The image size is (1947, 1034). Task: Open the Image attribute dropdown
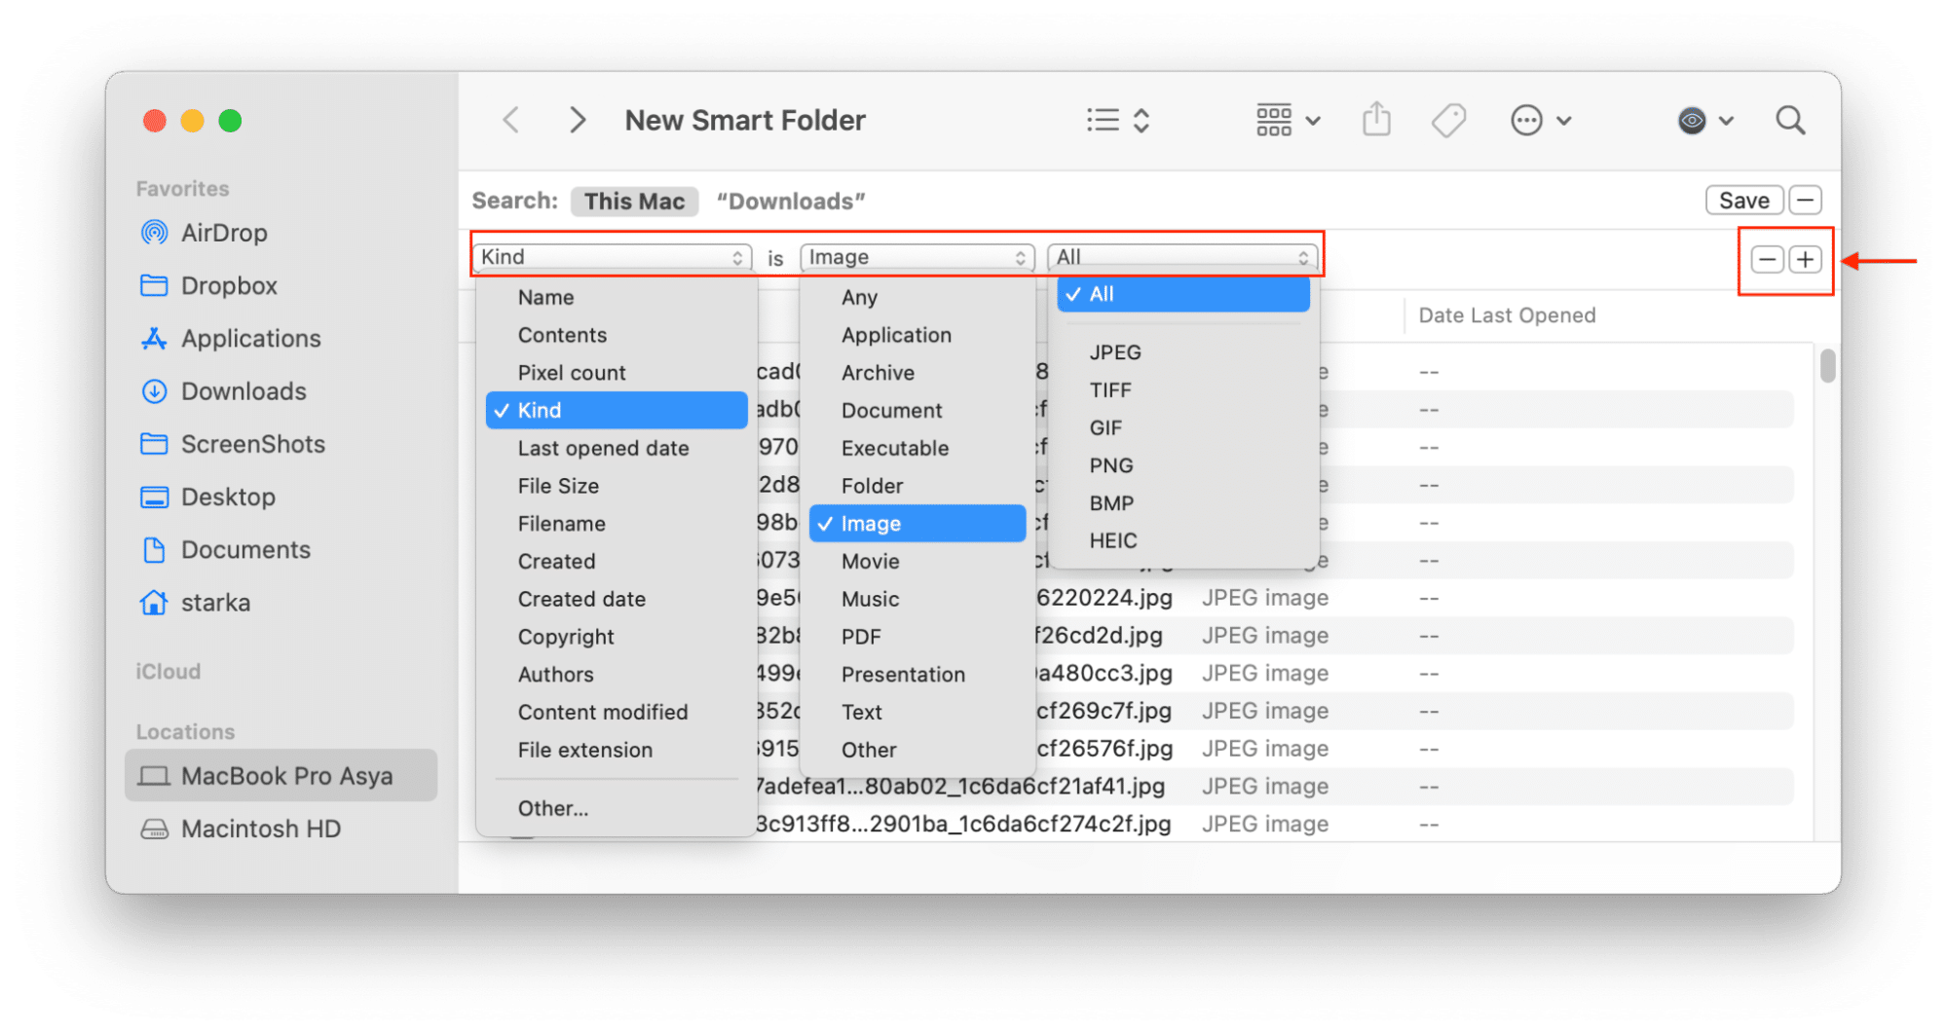click(x=917, y=256)
